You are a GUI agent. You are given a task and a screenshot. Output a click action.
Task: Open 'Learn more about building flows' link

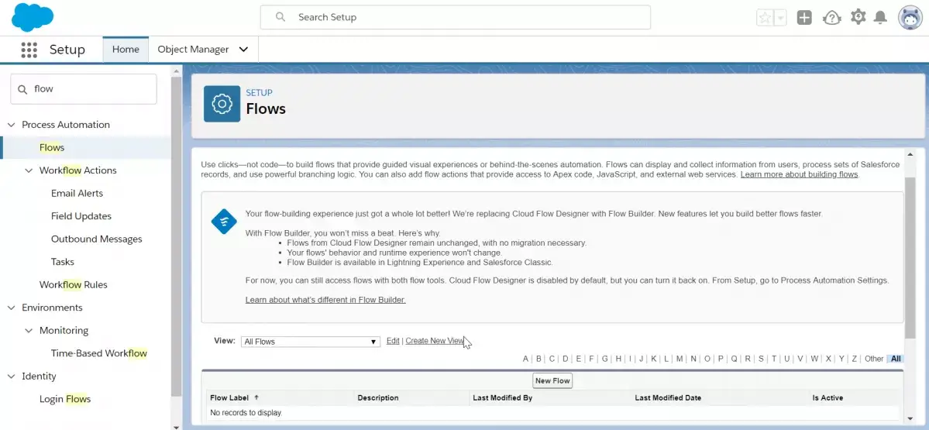(x=800, y=175)
